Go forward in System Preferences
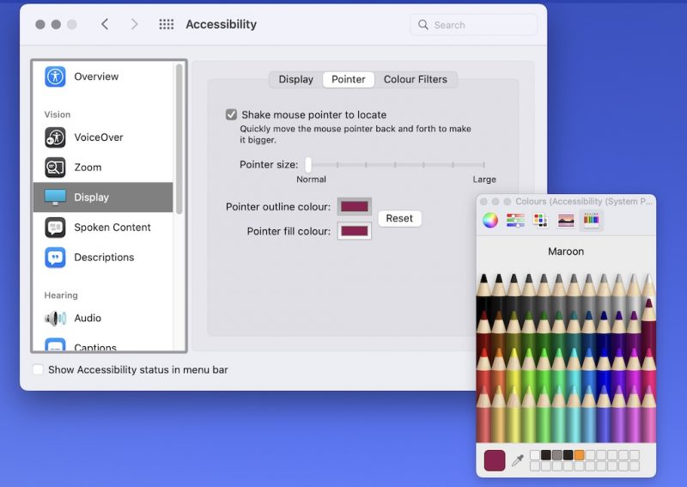The image size is (687, 487). pos(134,24)
